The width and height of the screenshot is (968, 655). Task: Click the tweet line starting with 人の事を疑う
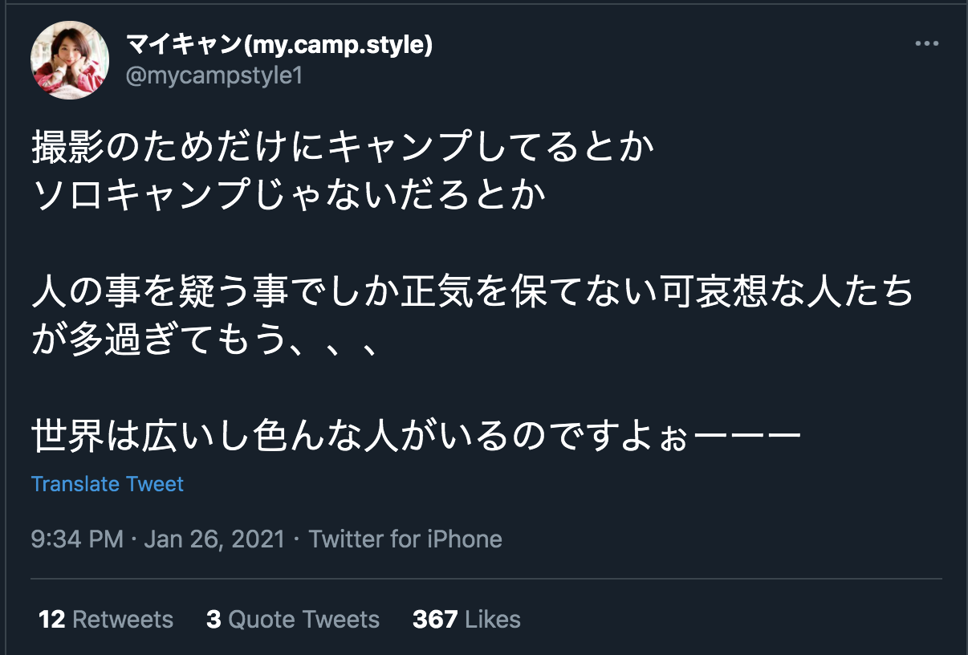tap(474, 293)
